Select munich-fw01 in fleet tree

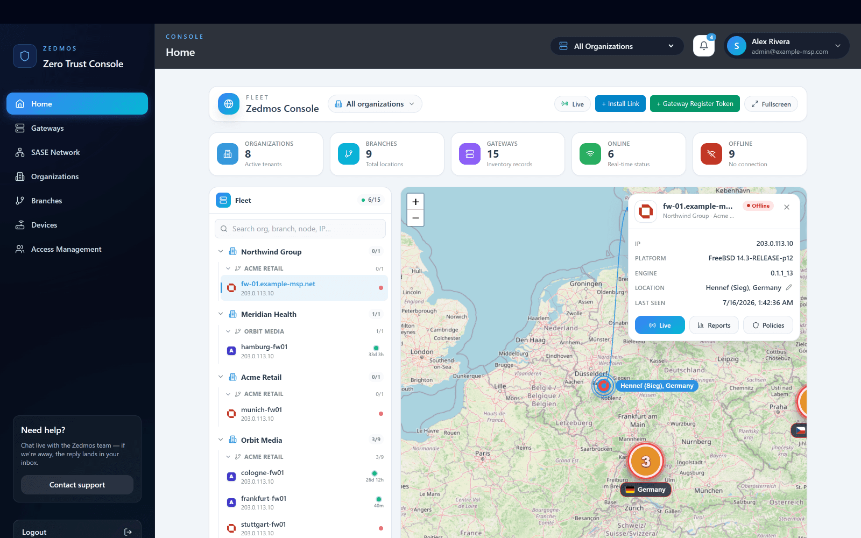(x=304, y=414)
